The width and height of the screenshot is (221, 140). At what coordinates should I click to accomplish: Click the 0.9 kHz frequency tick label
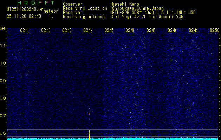(3, 81)
